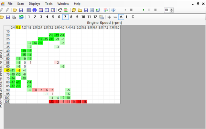The height and width of the screenshot is (129, 206).
Task: Open the Scan menu
Action: click(21, 4)
